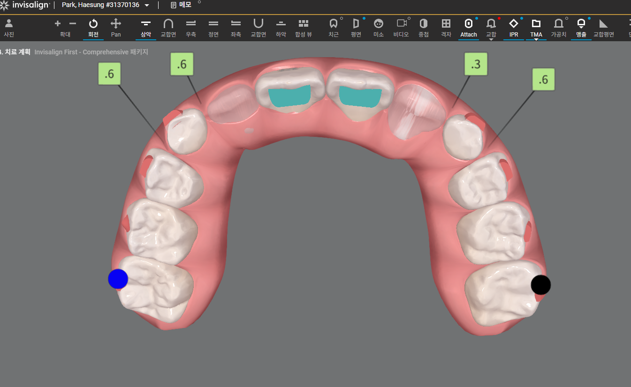Toggle the Attach attachments display
The image size is (631, 387).
pos(468,28)
